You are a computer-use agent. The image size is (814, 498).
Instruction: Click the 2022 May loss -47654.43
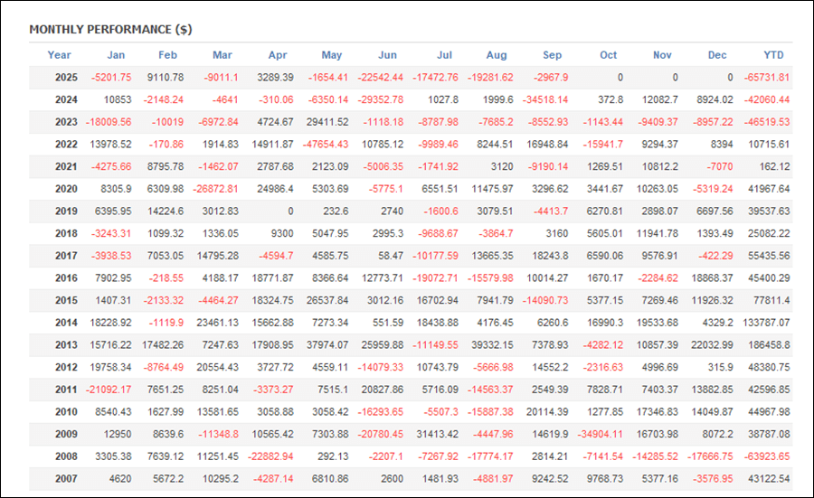click(327, 145)
